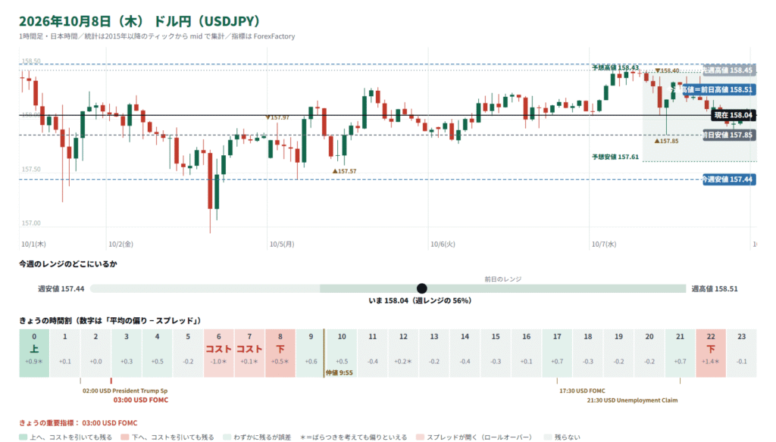Viewport: 776px width, 442px height.
Task: Click the いま 158.04（週レンジの 56%） caption
Action: click(x=420, y=300)
